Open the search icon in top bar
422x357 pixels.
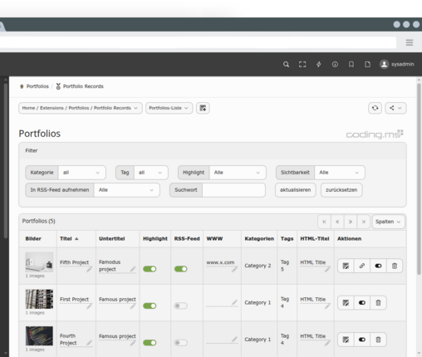[286, 65]
